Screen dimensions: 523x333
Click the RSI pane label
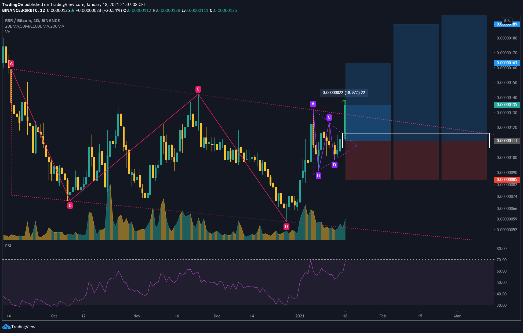coord(8,246)
